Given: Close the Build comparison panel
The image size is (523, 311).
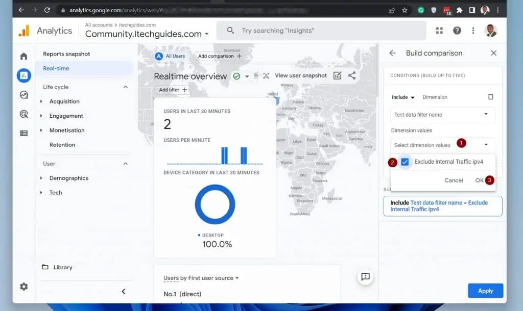Looking at the screenshot, I should coord(493,53).
